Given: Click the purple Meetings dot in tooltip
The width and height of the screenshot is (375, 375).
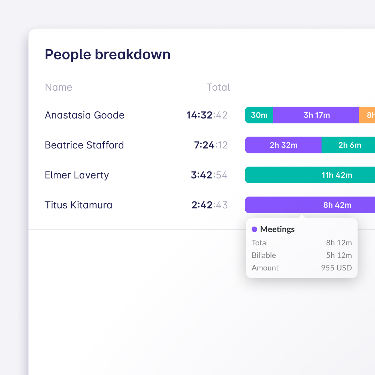Looking at the screenshot, I should click(254, 229).
